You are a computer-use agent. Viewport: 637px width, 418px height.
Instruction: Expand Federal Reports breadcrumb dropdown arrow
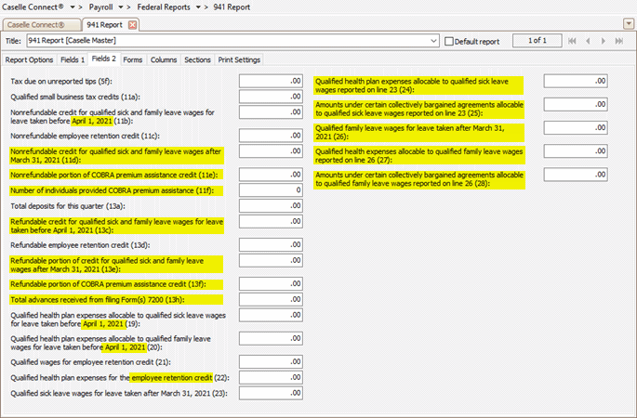click(198, 7)
